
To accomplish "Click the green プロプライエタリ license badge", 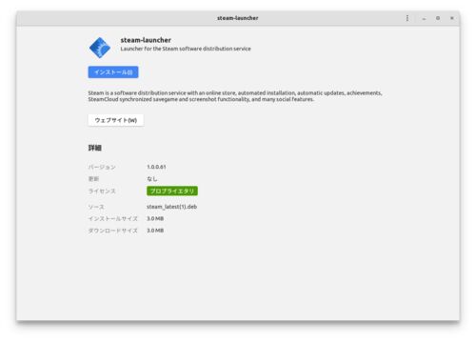I will [172, 191].
